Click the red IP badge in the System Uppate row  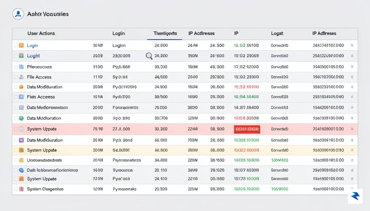247,129
